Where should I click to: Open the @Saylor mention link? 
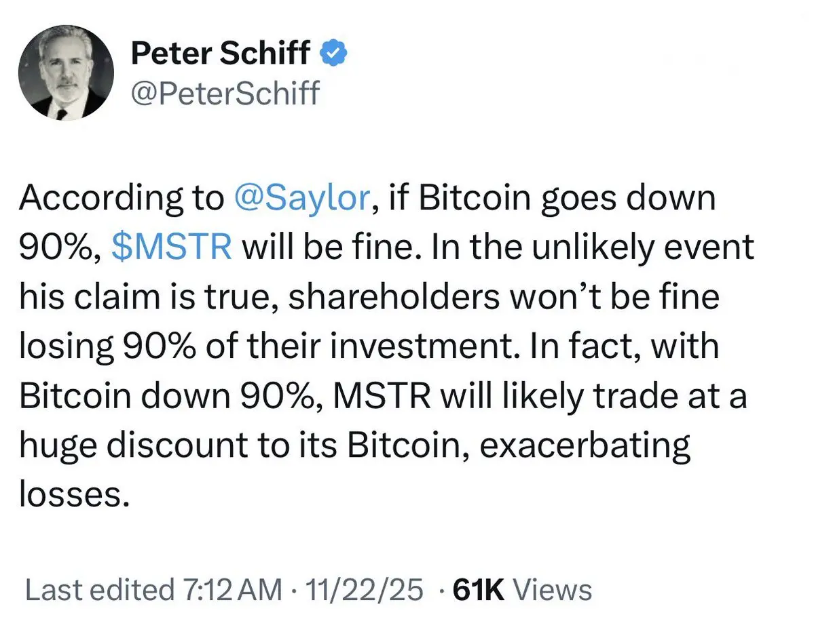303,197
